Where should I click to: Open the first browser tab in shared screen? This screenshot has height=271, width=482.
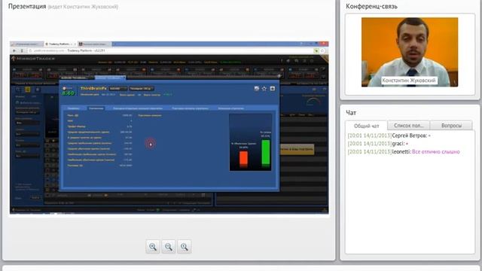pos(27,44)
